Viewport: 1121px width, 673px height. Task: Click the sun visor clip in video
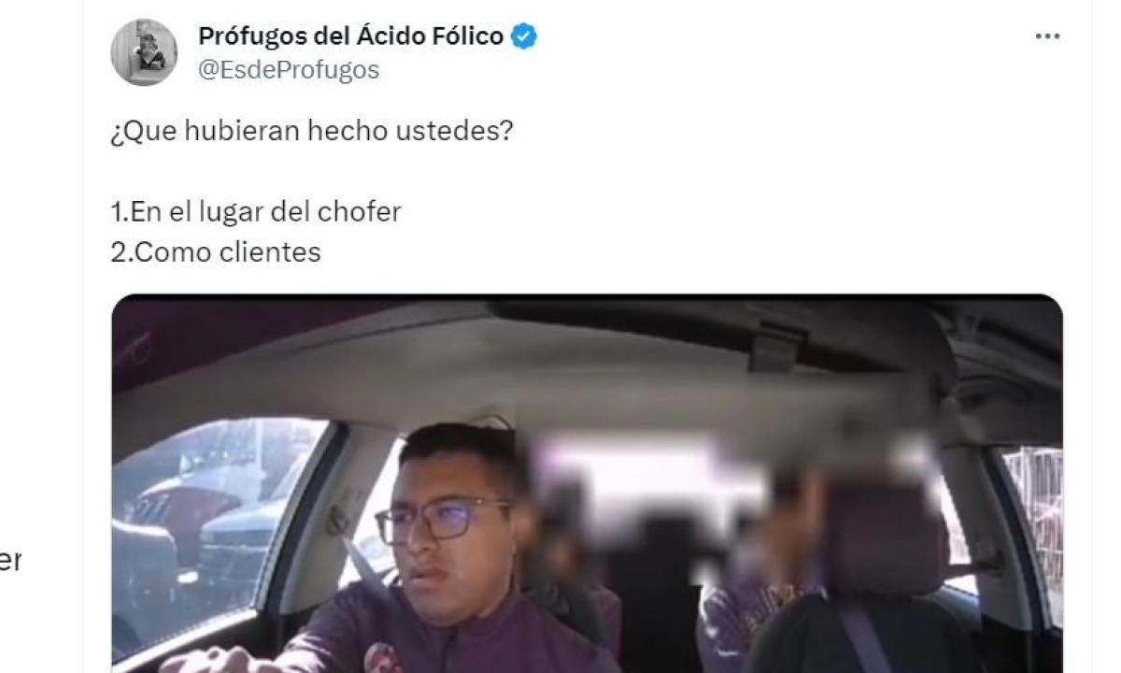[777, 348]
